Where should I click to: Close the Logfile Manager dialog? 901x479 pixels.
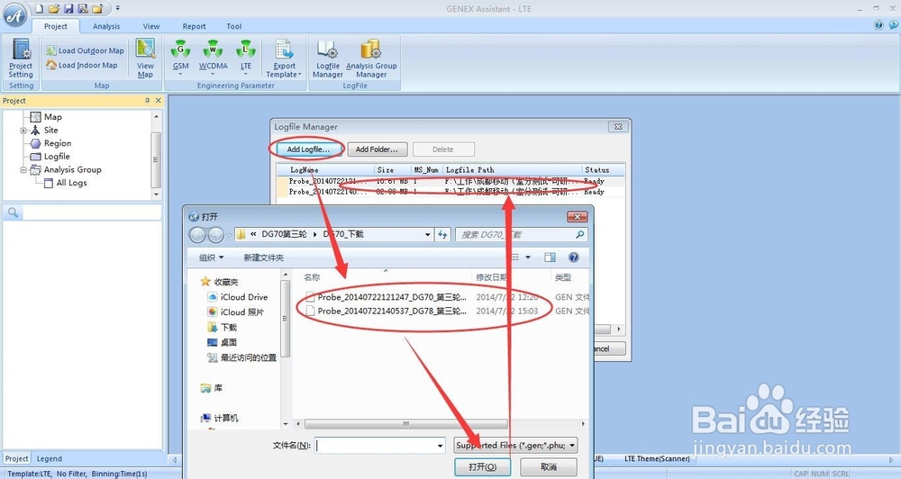[x=618, y=126]
